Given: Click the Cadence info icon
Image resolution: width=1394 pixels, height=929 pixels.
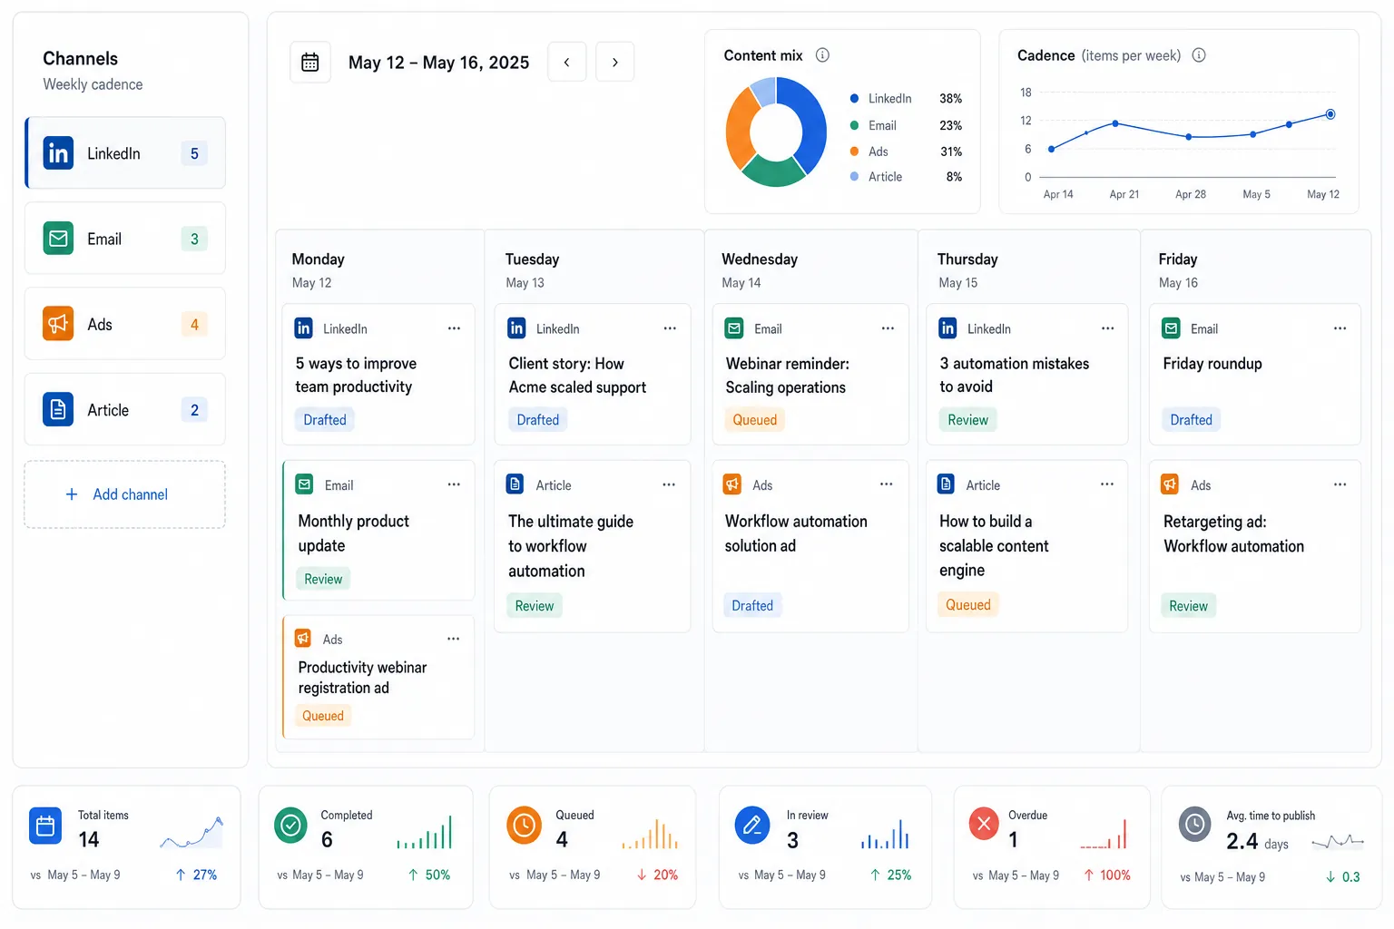Looking at the screenshot, I should click(1199, 55).
